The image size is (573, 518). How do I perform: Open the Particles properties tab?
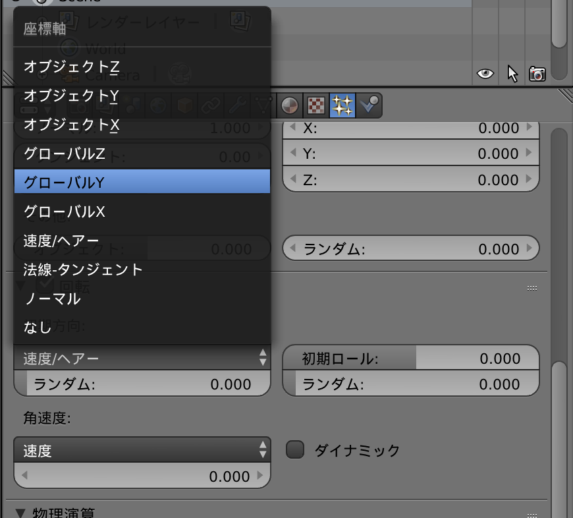[x=342, y=105]
